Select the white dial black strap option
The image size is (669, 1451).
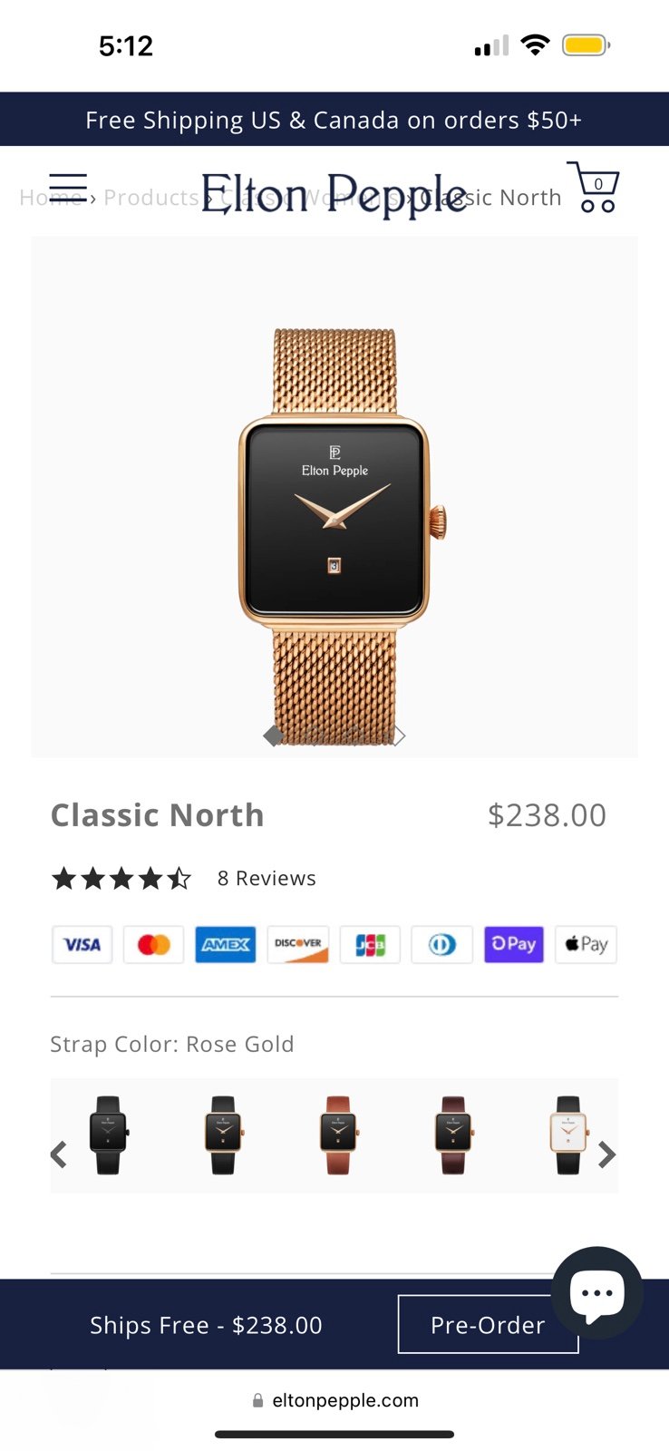point(568,1135)
